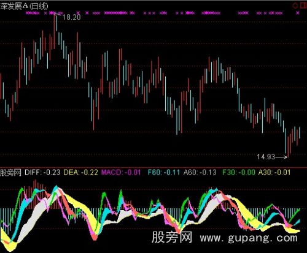Click the 深发展A(日线) chart title
The image size is (307, 253).
tap(24, 6)
